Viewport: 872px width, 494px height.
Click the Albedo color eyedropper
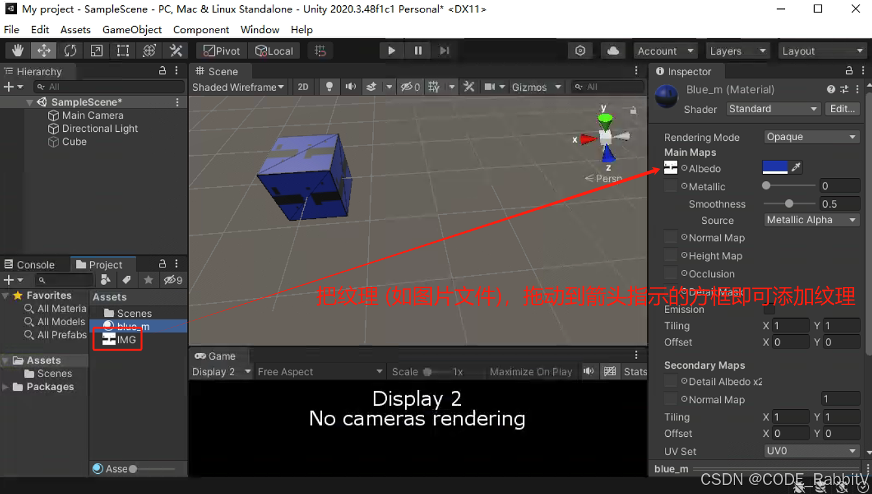click(x=796, y=167)
